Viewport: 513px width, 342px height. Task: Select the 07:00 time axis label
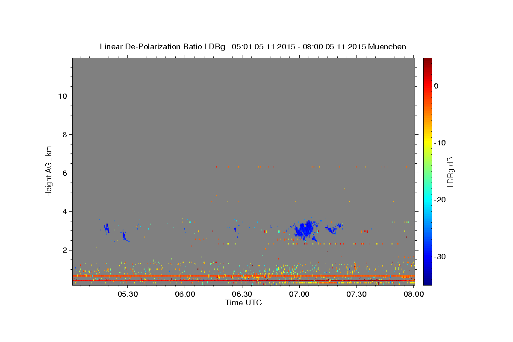pos(299,295)
